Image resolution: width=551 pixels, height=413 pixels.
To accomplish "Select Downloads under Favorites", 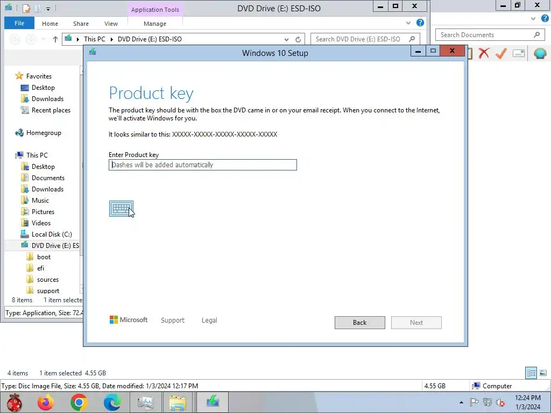I will (47, 99).
